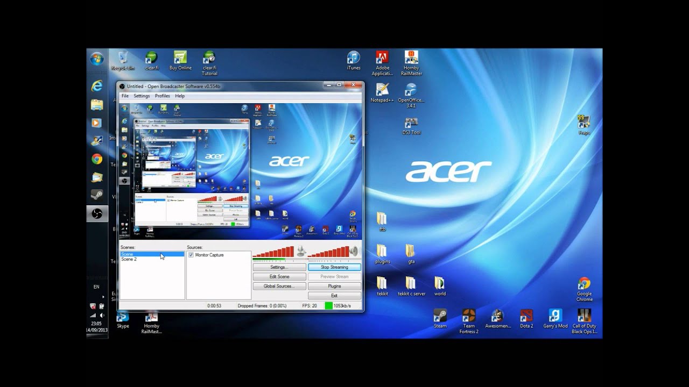This screenshot has height=387, width=689.
Task: Select the Skype desktop shortcut
Action: (123, 320)
